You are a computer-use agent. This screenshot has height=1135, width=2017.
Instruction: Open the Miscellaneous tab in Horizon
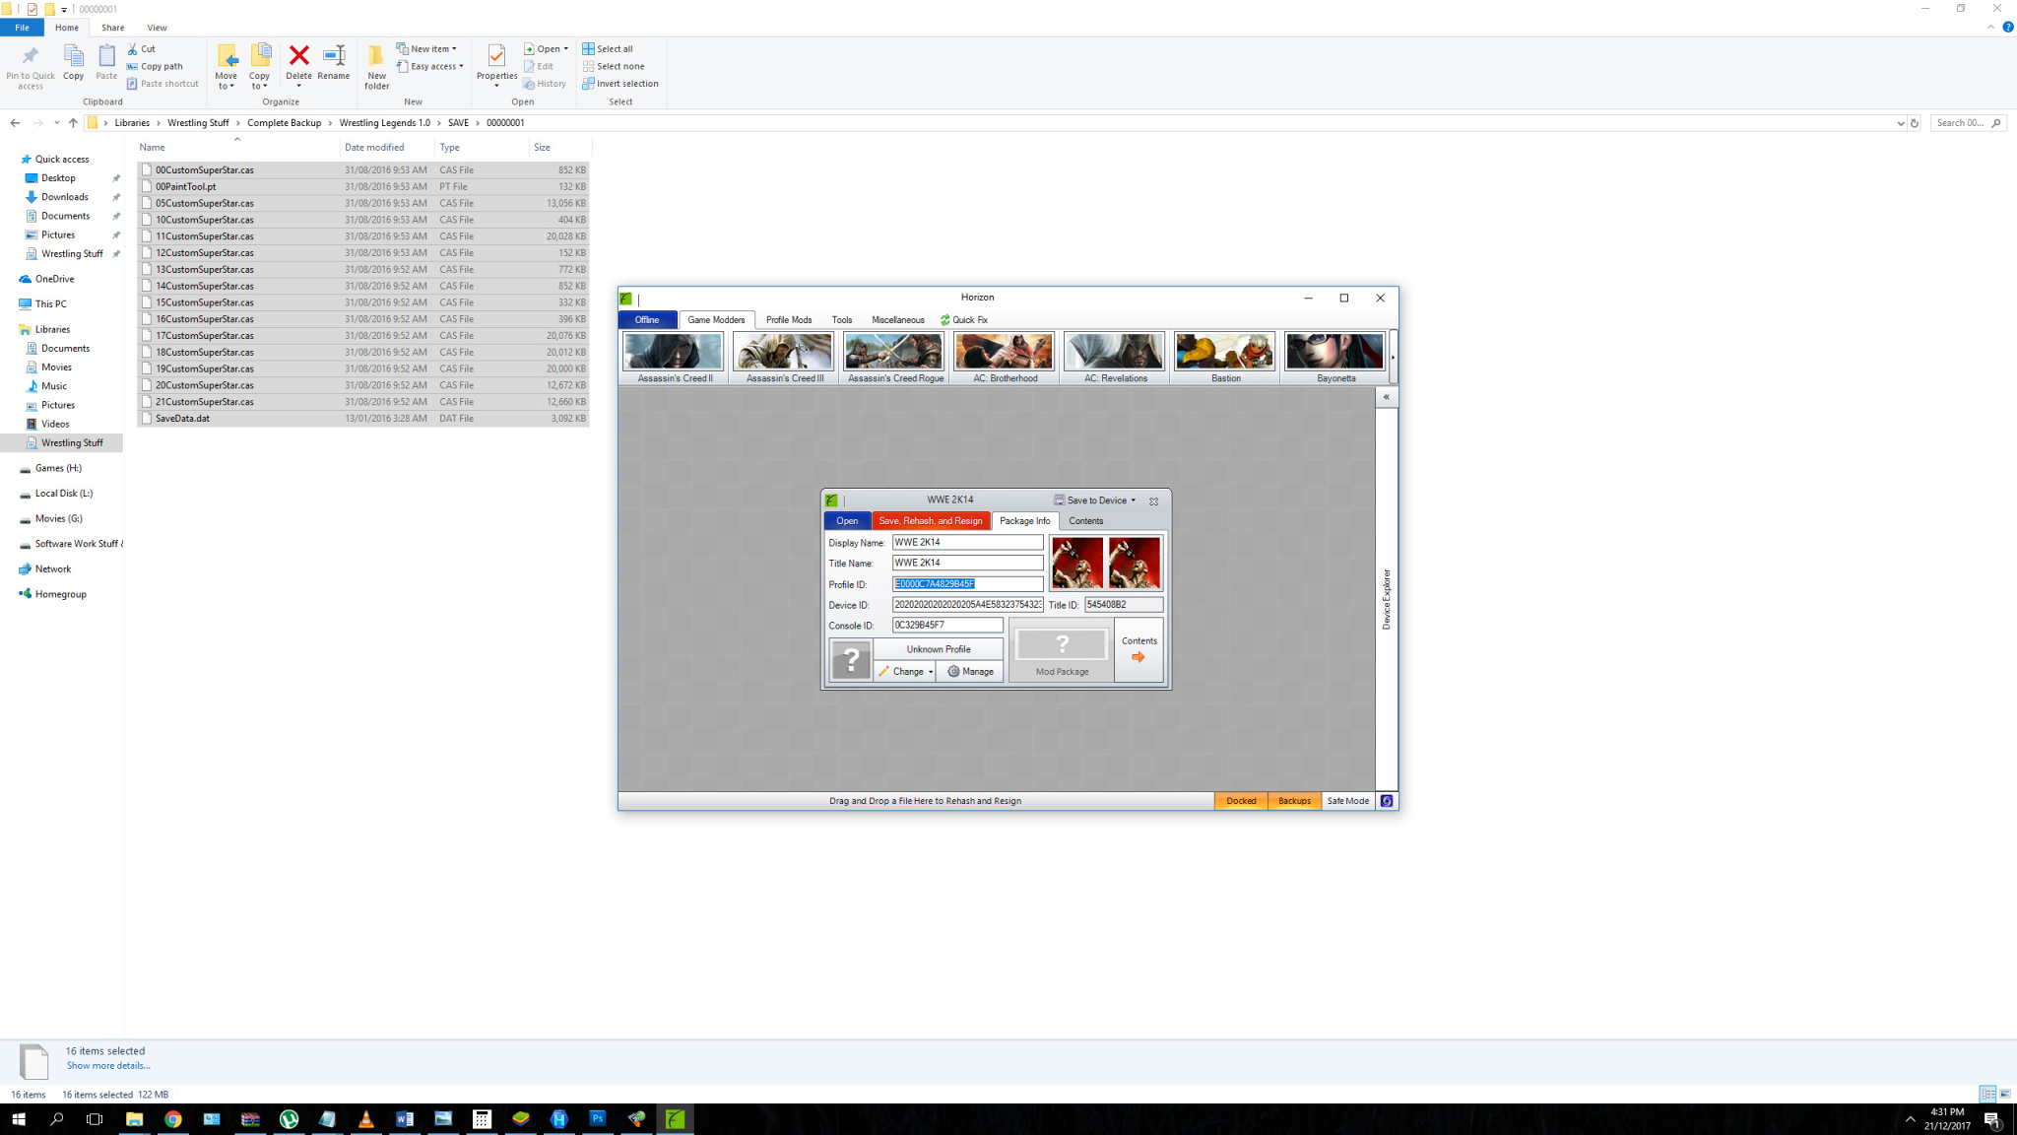point(898,320)
